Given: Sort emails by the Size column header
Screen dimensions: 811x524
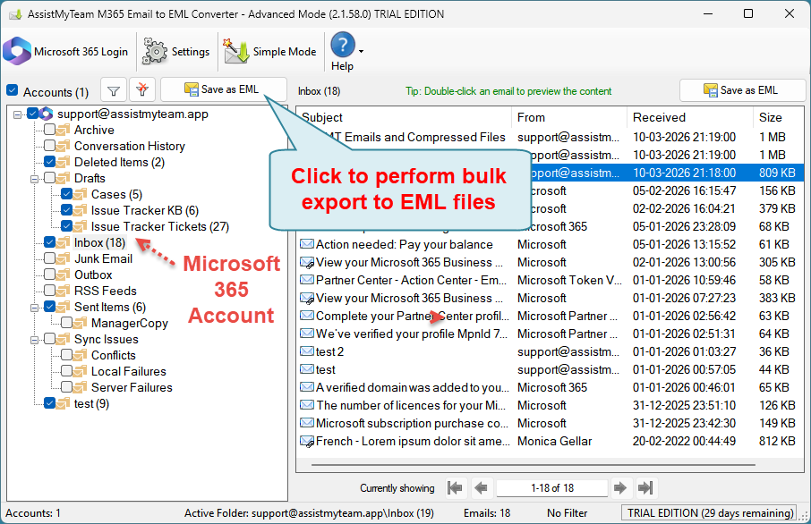Looking at the screenshot, I should point(770,117).
